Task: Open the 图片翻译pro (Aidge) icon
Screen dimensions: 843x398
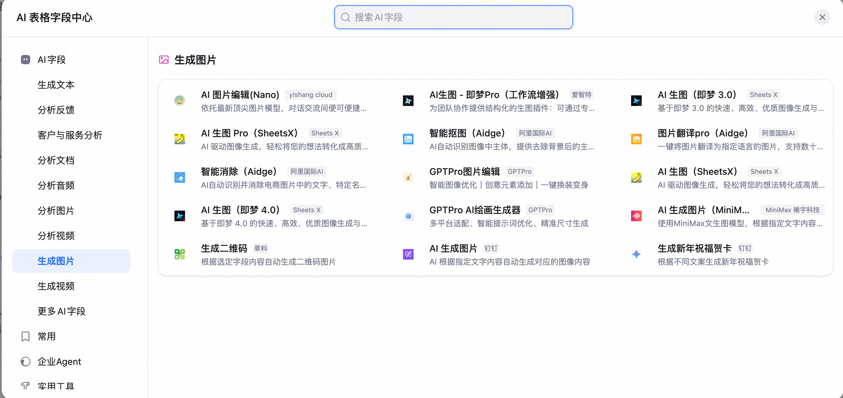Action: tap(636, 139)
